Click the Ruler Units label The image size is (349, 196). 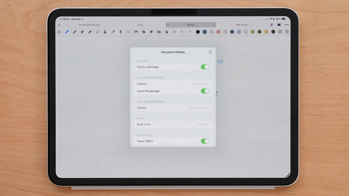tap(144, 124)
